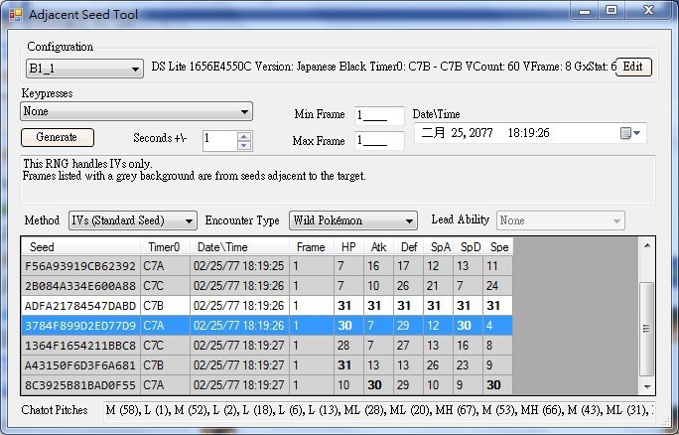This screenshot has width=679, height=435.
Task: Click the results scrollbar up arrow
Action: point(647,246)
